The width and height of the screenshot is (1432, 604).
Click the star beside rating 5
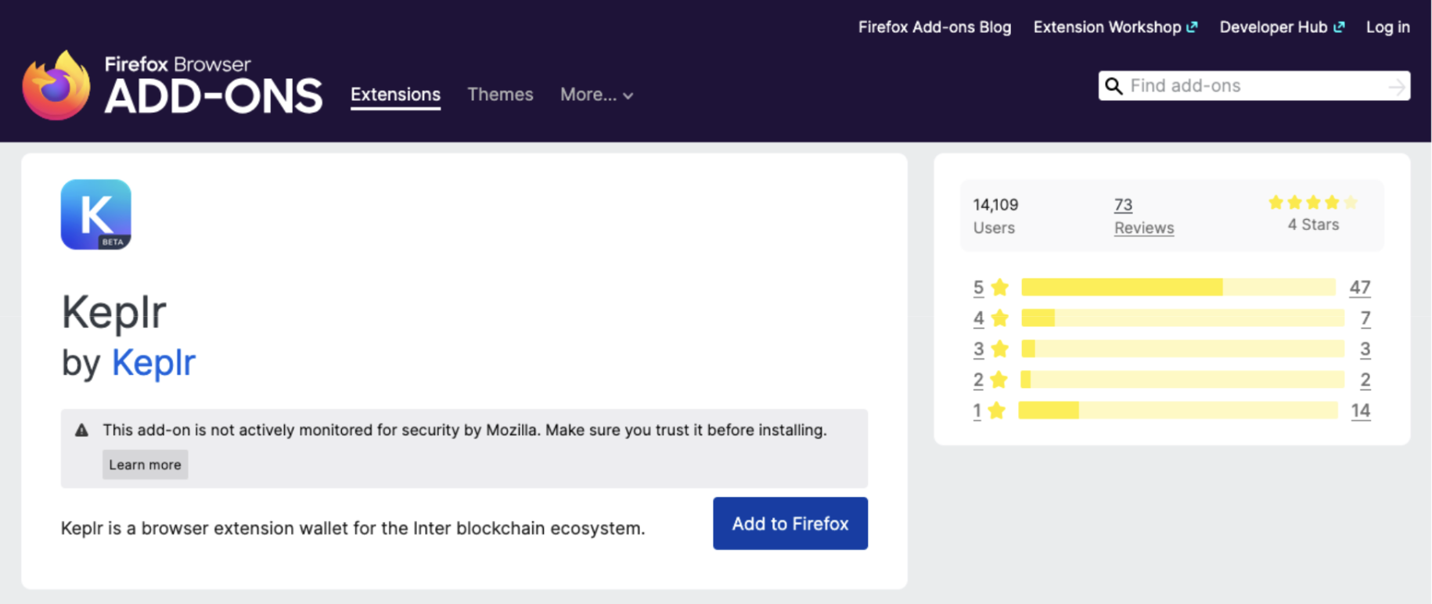999,287
